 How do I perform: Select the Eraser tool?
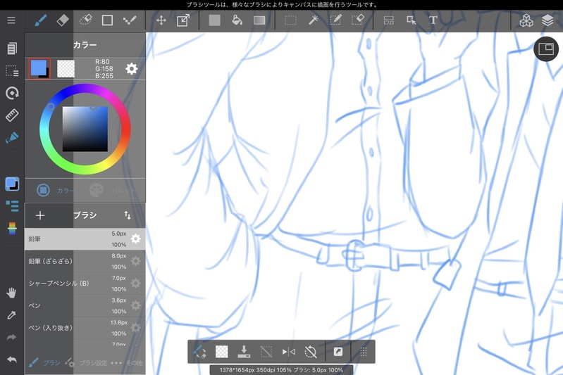(63, 20)
